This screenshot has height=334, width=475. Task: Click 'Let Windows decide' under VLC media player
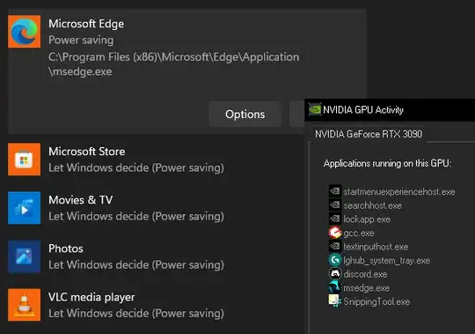[x=136, y=314]
